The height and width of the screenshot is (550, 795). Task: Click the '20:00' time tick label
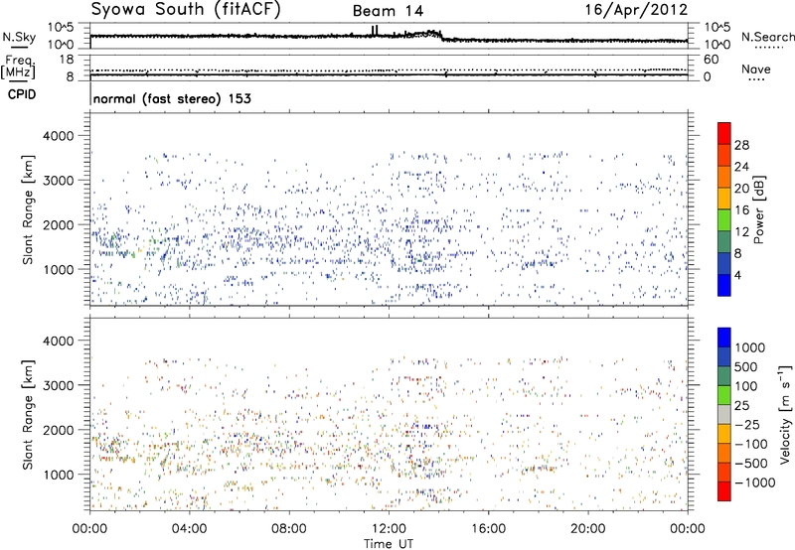587,529
